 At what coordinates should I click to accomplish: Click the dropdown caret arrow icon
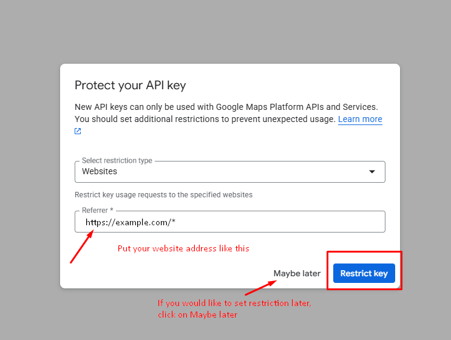click(372, 172)
